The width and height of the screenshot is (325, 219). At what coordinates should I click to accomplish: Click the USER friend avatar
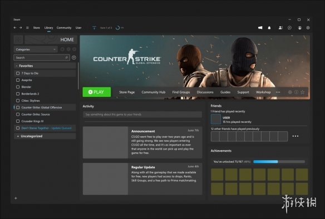[216, 120]
